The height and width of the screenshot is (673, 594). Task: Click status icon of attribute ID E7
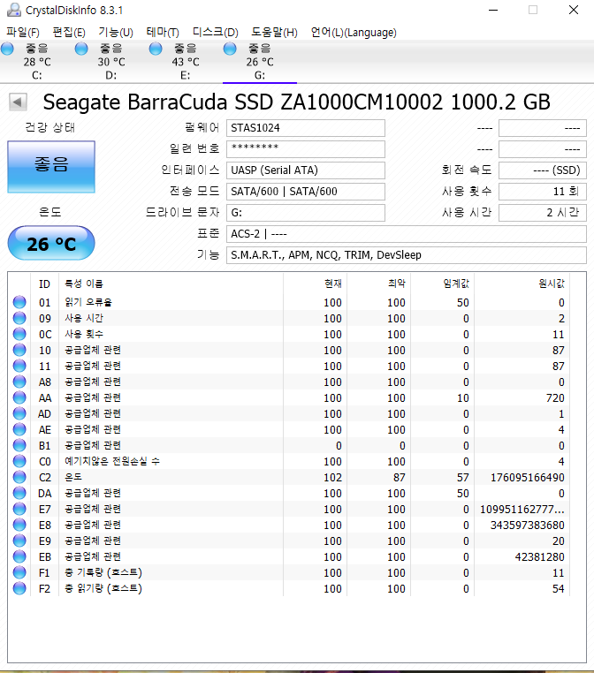19,509
